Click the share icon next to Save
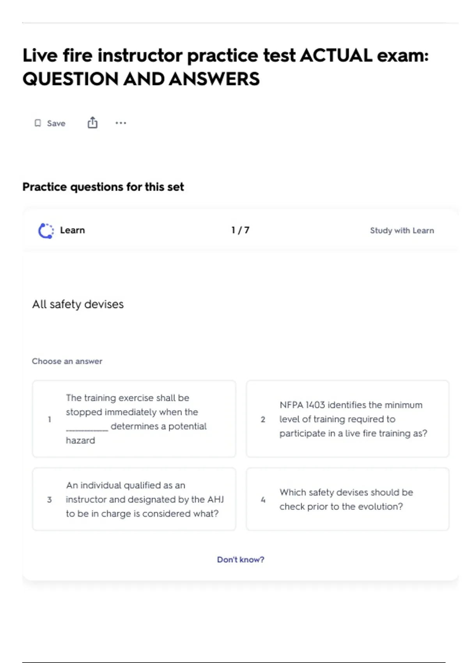 click(92, 123)
